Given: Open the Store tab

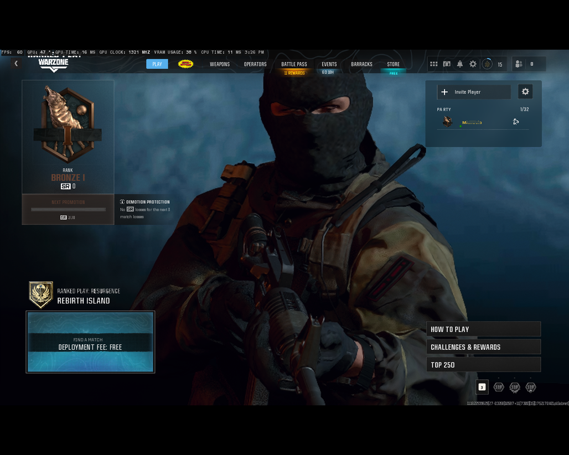Looking at the screenshot, I should pyautogui.click(x=393, y=64).
